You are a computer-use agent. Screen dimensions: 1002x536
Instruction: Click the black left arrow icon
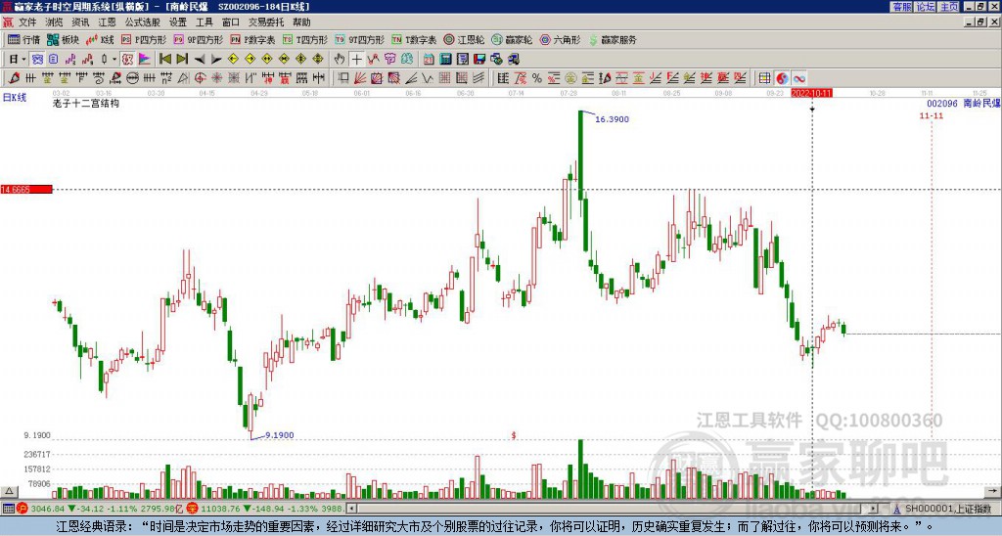click(x=199, y=60)
